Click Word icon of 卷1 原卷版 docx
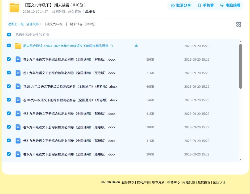This screenshot has width=250, height=194. (x=18, y=73)
